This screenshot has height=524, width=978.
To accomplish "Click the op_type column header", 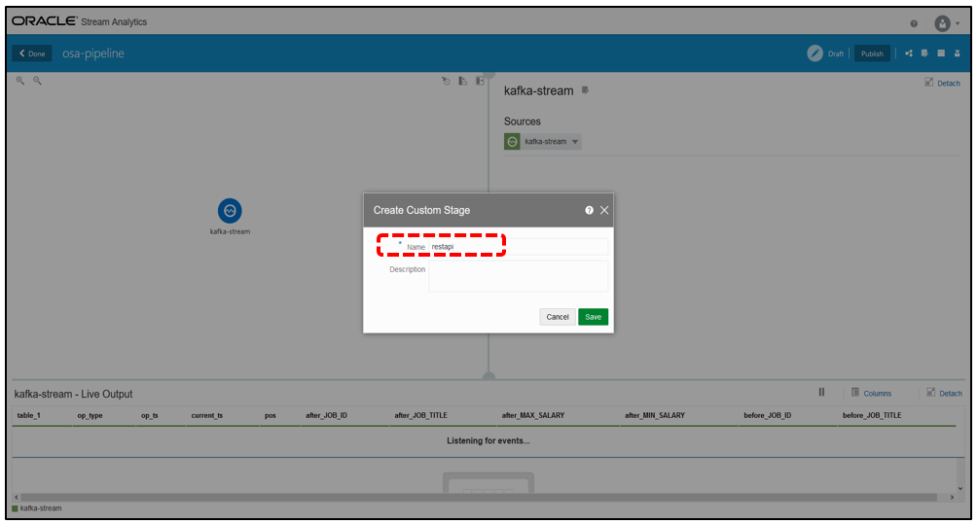I will 90,415.
